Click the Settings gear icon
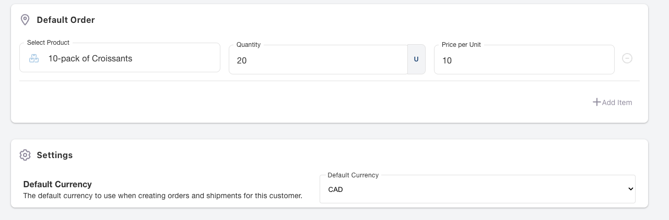 [x=25, y=155]
